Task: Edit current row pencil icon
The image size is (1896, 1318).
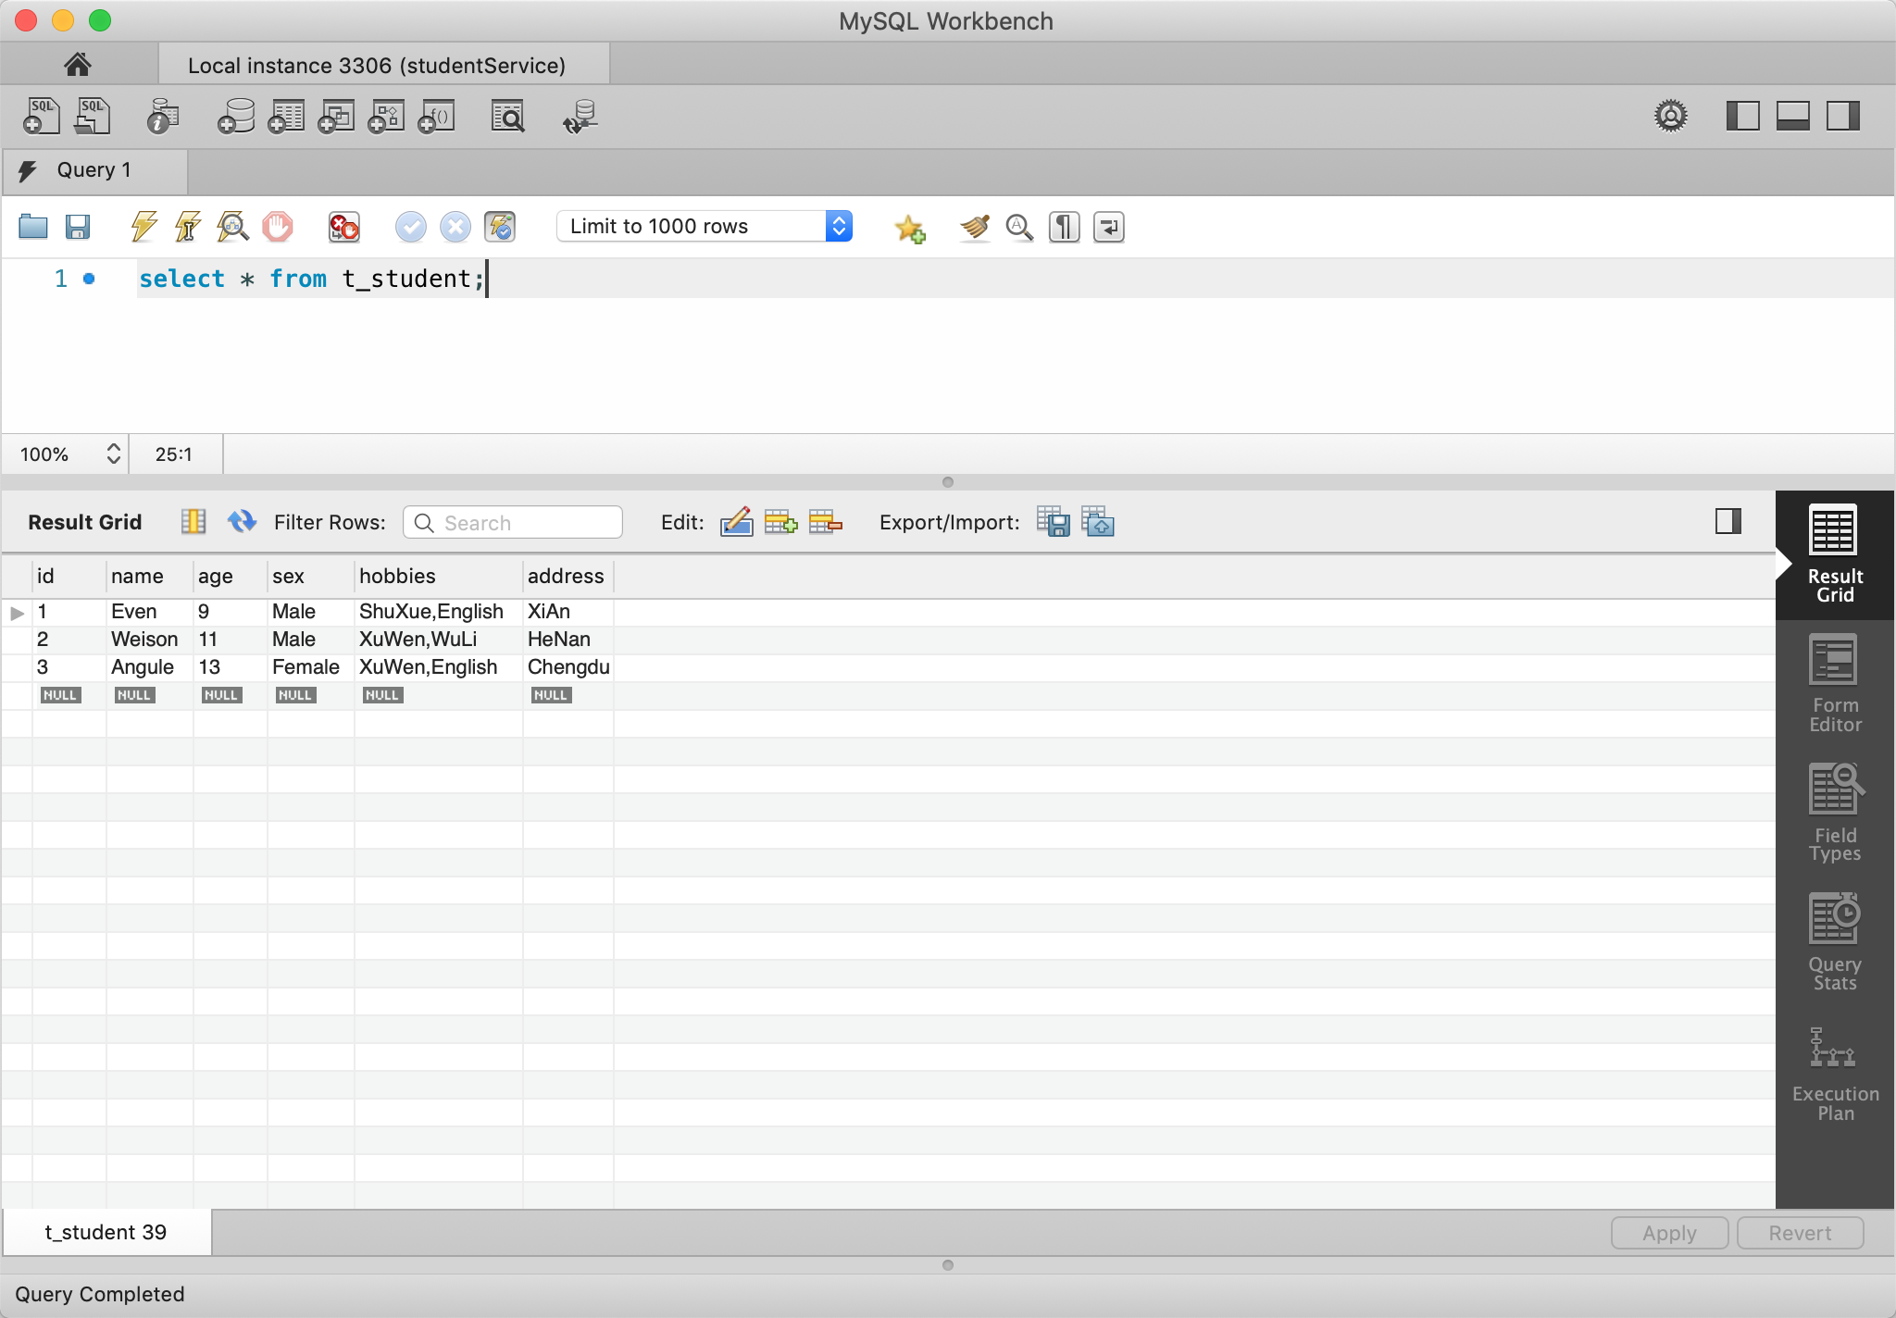Action: coord(736,522)
